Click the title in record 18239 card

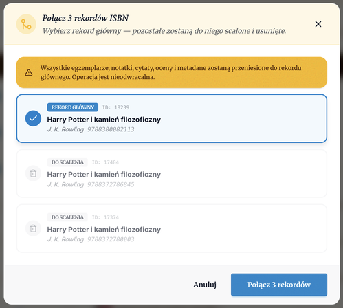click(104, 120)
